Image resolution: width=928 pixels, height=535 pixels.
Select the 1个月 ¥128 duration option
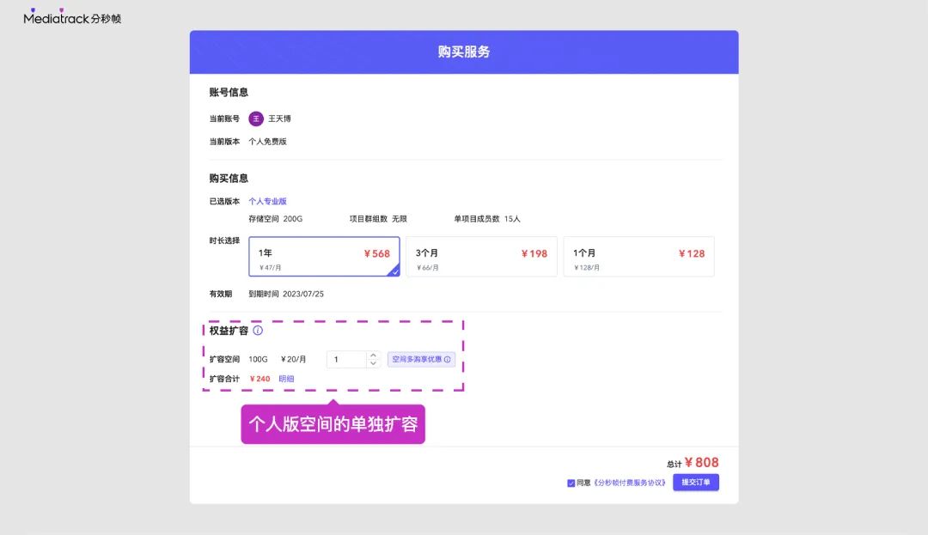click(638, 257)
